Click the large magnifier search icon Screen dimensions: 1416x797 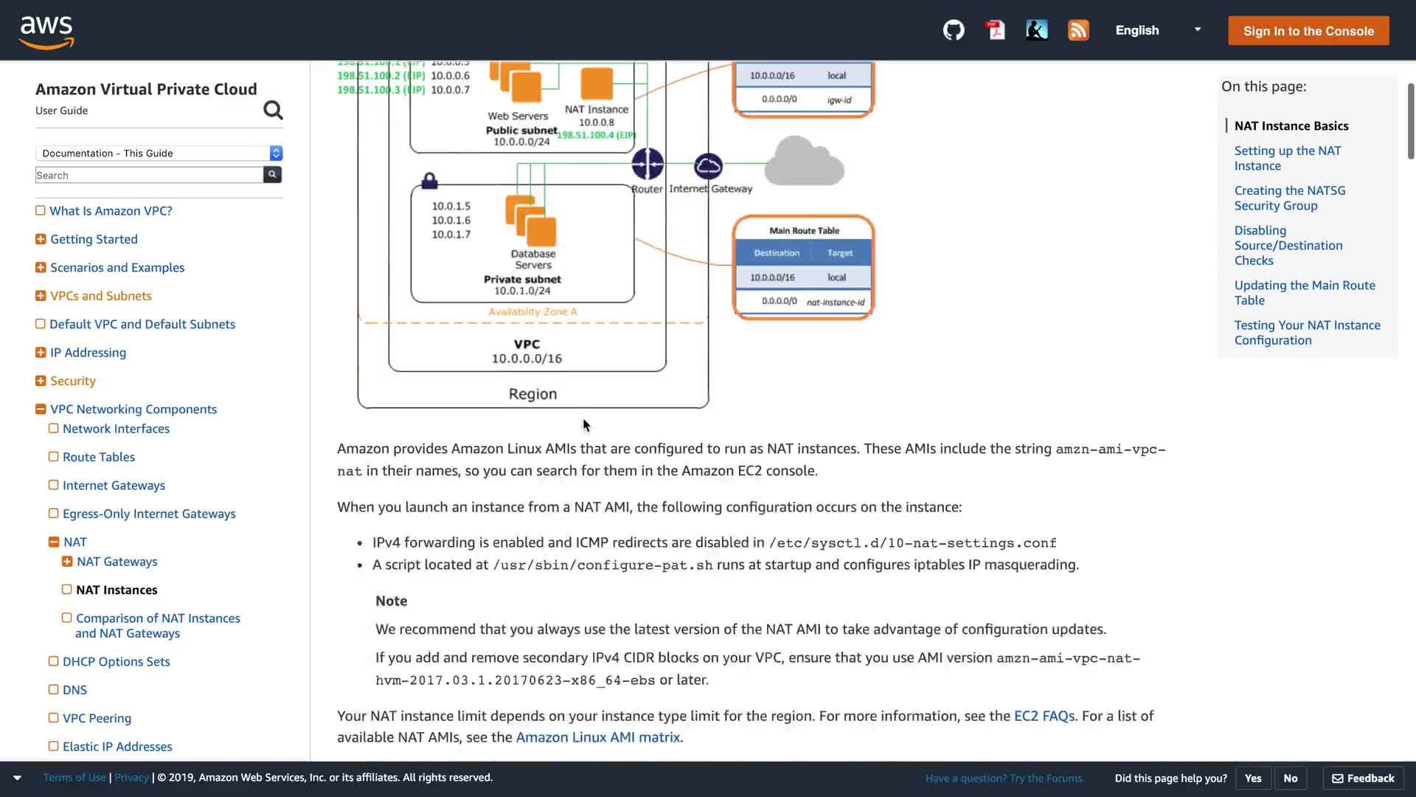point(273,110)
